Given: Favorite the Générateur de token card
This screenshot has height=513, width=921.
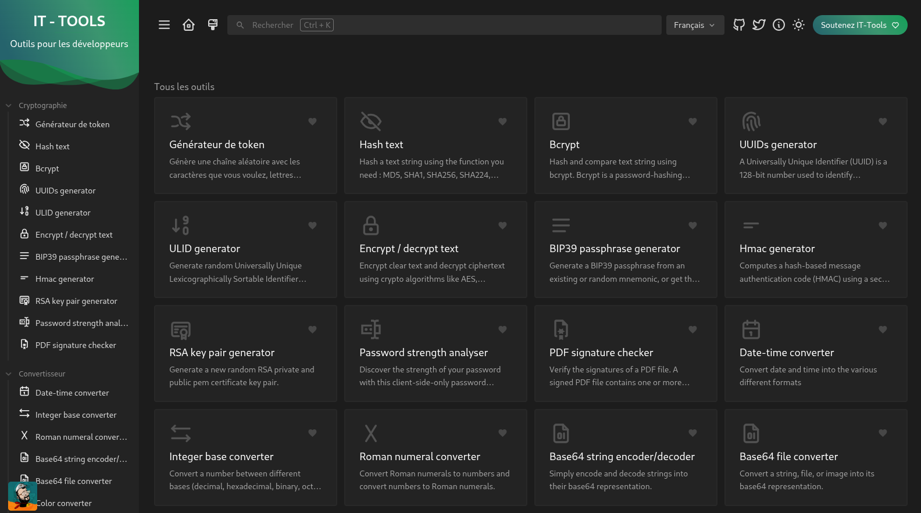Looking at the screenshot, I should [312, 121].
